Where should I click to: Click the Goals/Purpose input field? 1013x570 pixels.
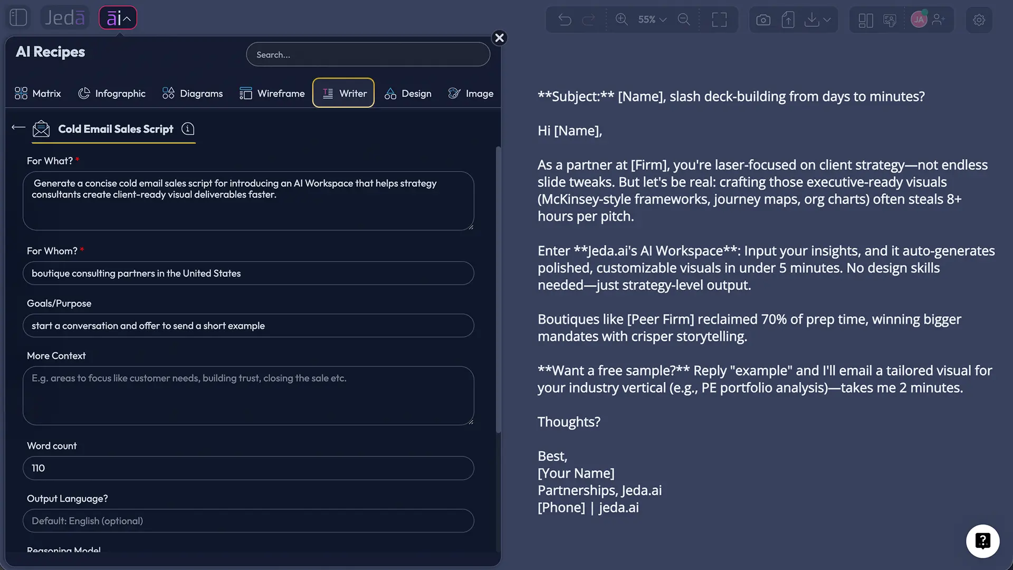pos(249,326)
